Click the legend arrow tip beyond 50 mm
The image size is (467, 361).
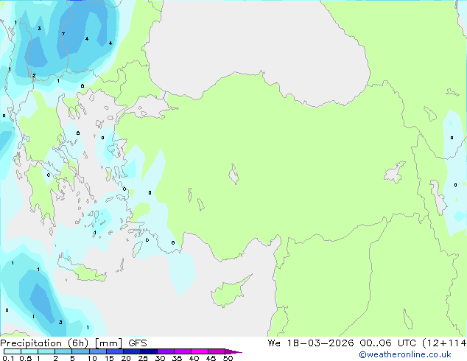pyautogui.click(x=233, y=351)
